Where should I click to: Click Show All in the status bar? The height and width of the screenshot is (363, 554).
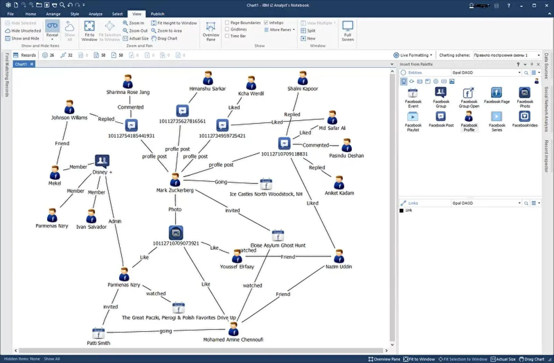click(x=51, y=359)
